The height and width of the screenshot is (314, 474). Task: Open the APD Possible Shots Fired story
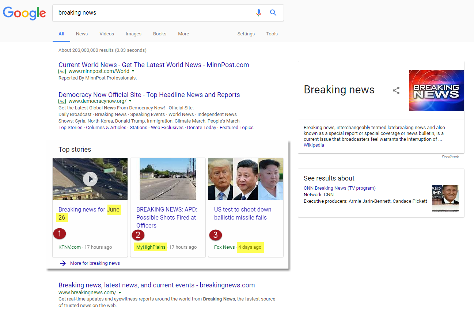pos(167,217)
